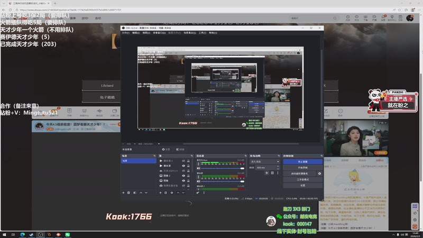Viewport: 423px width, 238px height.
Task: Remove scene transition with trash icon
Action: click(272, 173)
